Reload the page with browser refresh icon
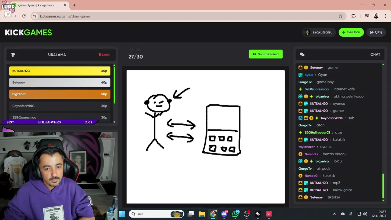Viewport: 391px width, 220px height. tap(24, 16)
